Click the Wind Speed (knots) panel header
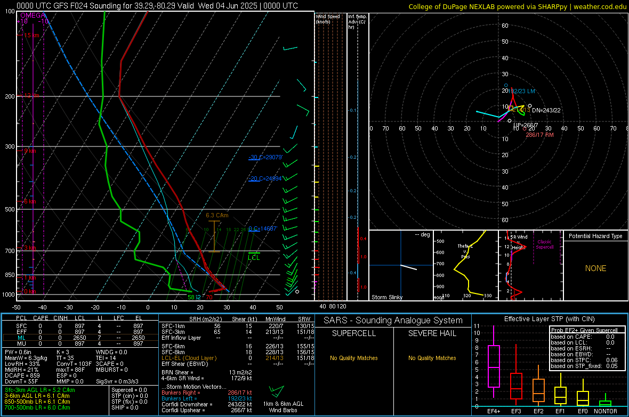Viewport: 629px width, 417px height. click(x=328, y=19)
